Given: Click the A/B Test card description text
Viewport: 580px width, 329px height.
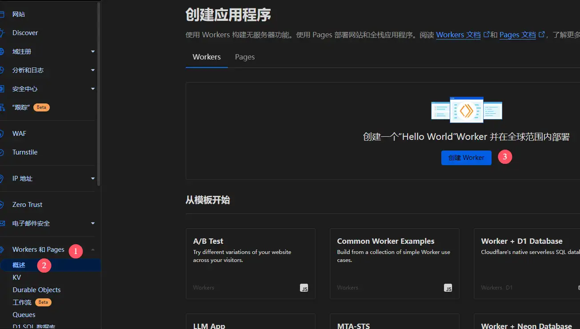Looking at the screenshot, I should click(242, 256).
